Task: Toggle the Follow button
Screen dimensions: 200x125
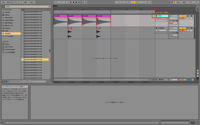Action: (56, 2)
